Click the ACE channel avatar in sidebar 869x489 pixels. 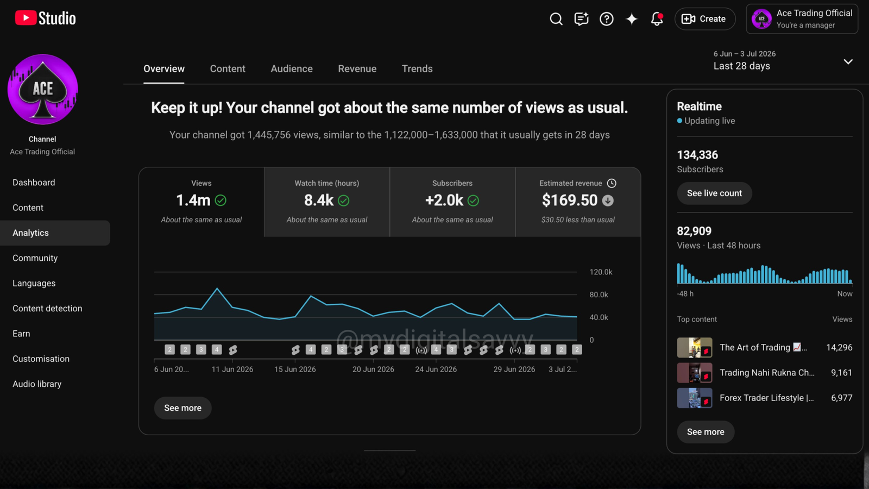click(x=43, y=89)
